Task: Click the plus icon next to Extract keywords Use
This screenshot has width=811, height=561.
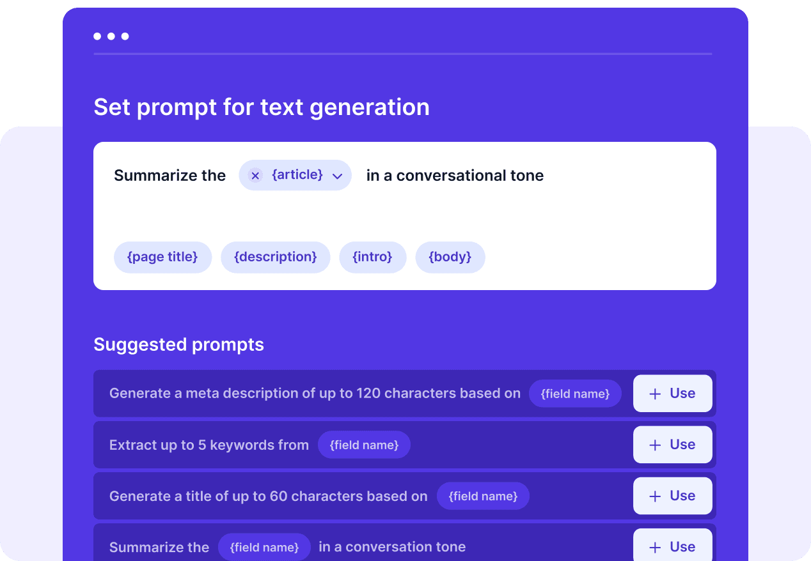Action: tap(655, 445)
